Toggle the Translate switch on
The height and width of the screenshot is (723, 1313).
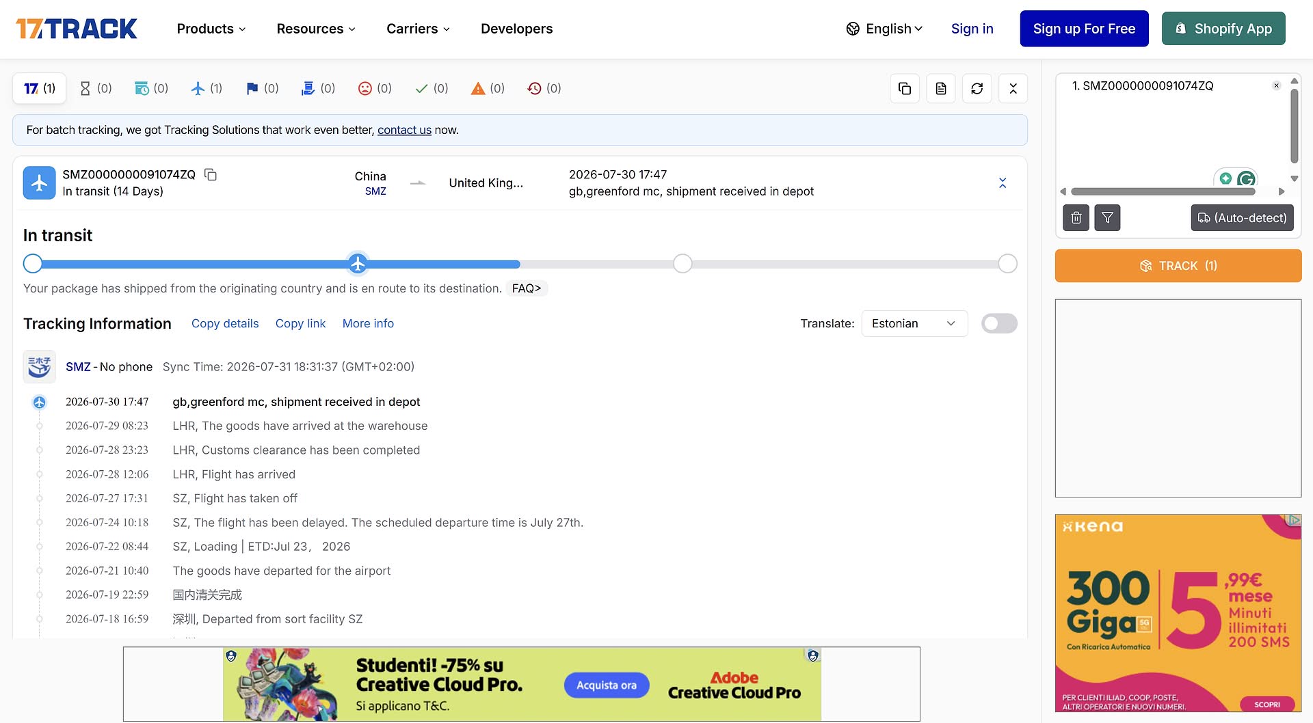click(999, 324)
